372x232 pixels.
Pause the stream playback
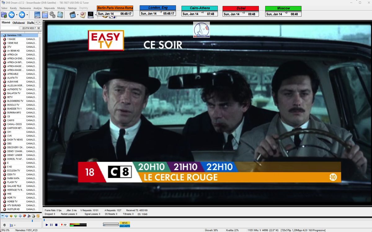point(51,225)
